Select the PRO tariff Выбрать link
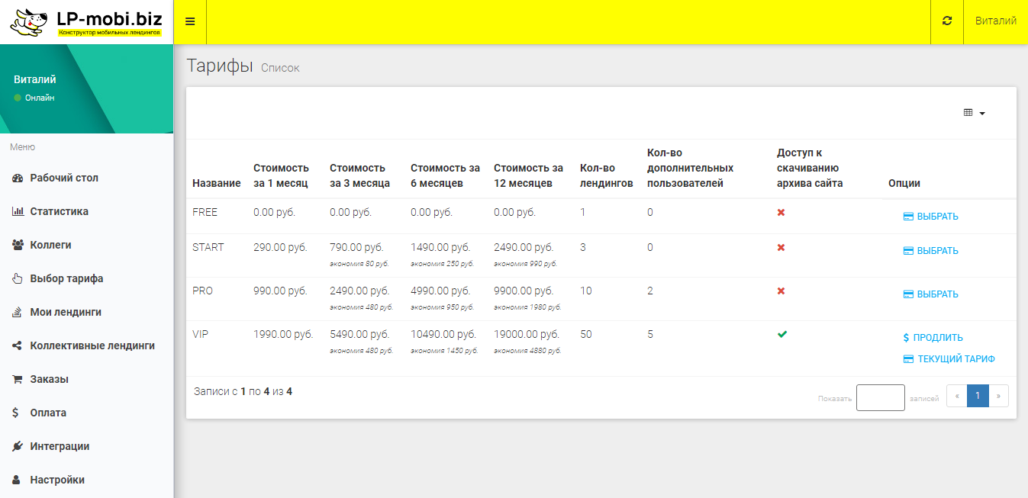Screen dimensions: 1028x498 [931, 294]
